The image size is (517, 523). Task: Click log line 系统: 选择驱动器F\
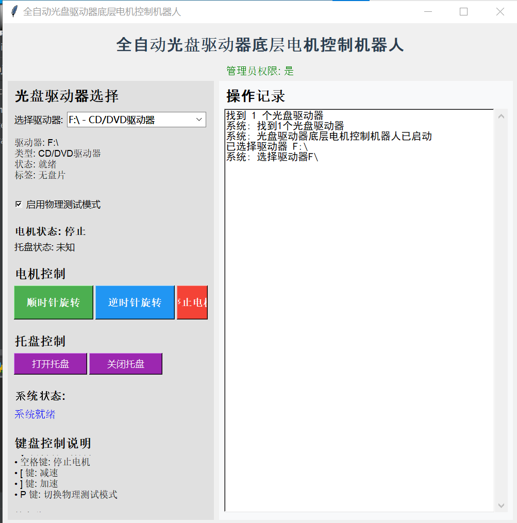[x=272, y=157]
